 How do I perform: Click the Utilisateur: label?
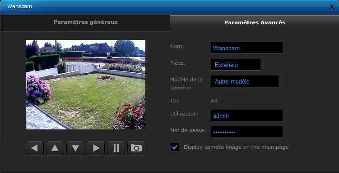click(x=184, y=114)
